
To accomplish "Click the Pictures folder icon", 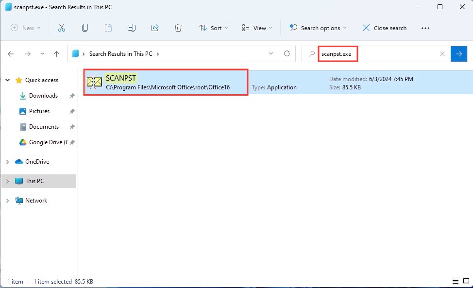I will point(23,111).
